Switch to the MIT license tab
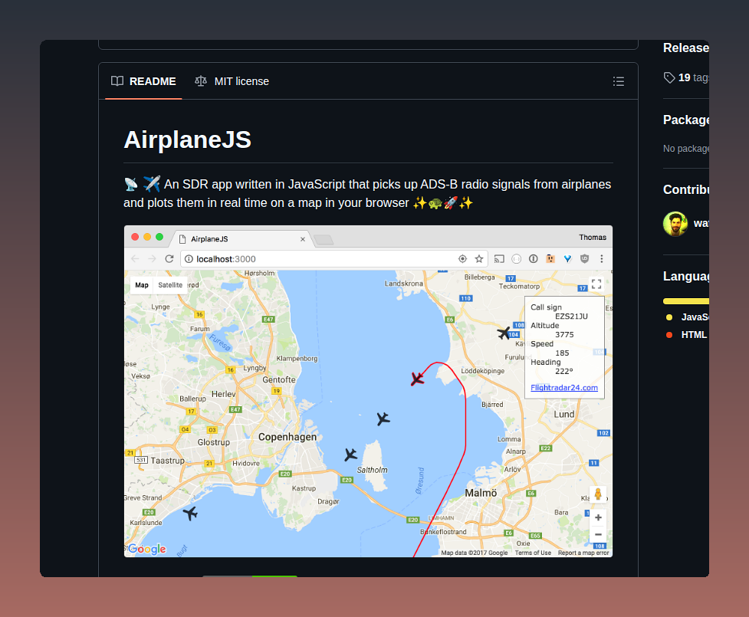Image resolution: width=749 pixels, height=617 pixels. tap(232, 81)
